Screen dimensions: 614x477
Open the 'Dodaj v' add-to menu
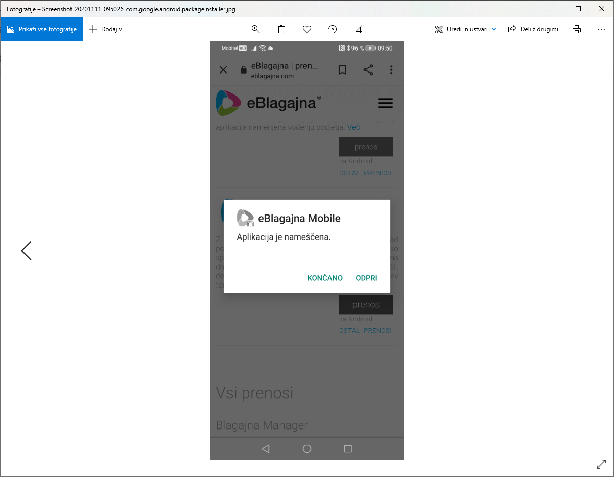point(105,29)
